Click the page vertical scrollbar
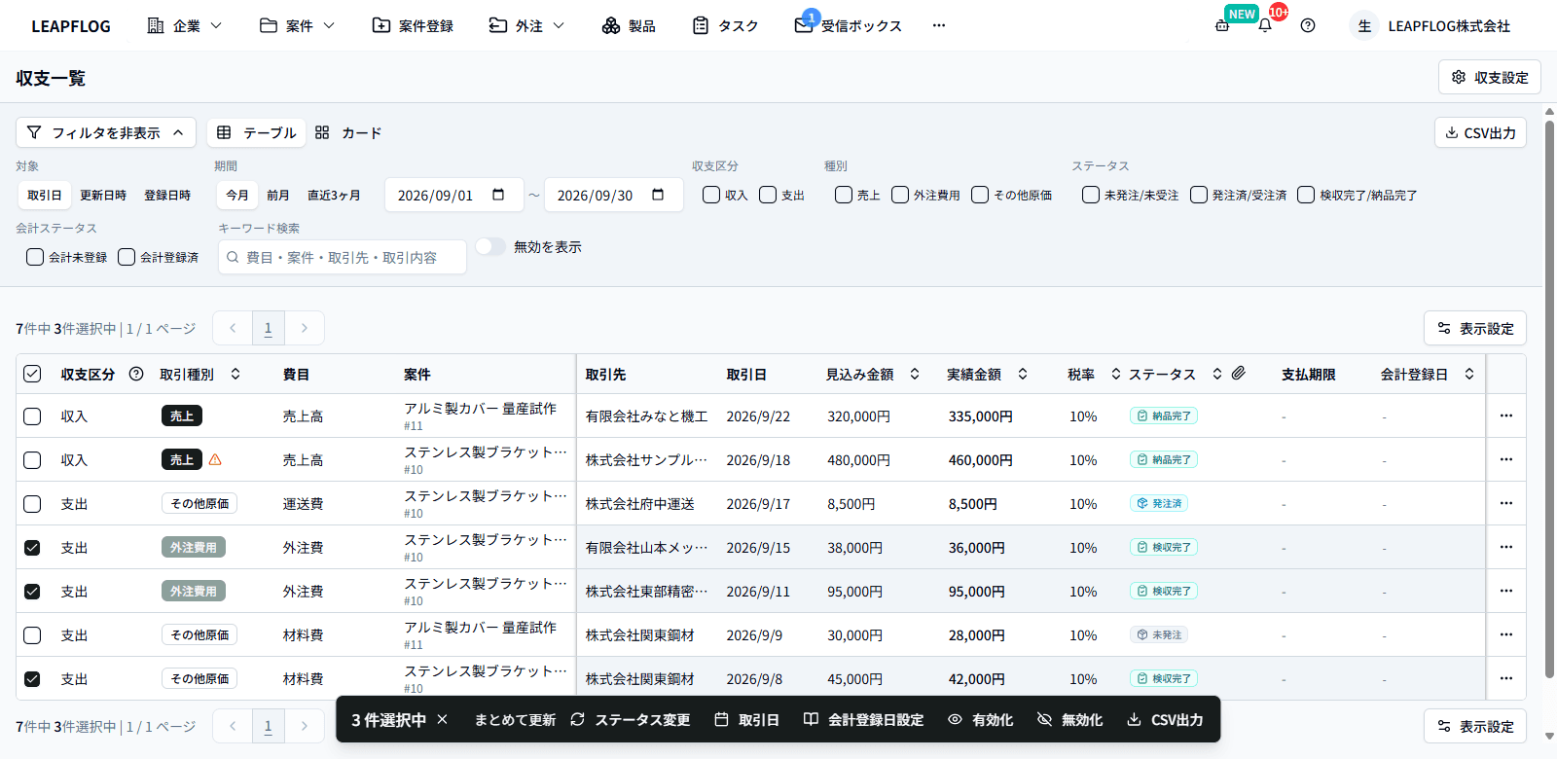The height and width of the screenshot is (759, 1557). click(x=1549, y=399)
